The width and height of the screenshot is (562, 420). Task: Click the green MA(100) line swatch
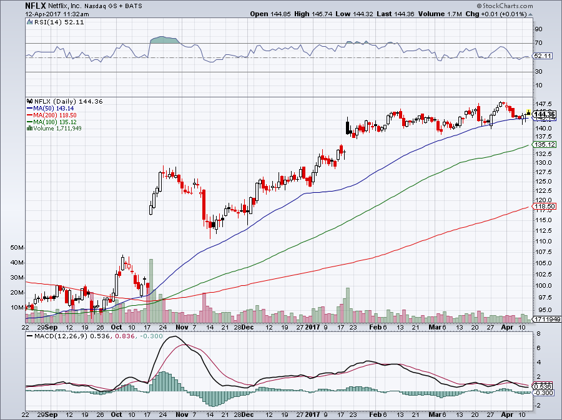click(30, 122)
